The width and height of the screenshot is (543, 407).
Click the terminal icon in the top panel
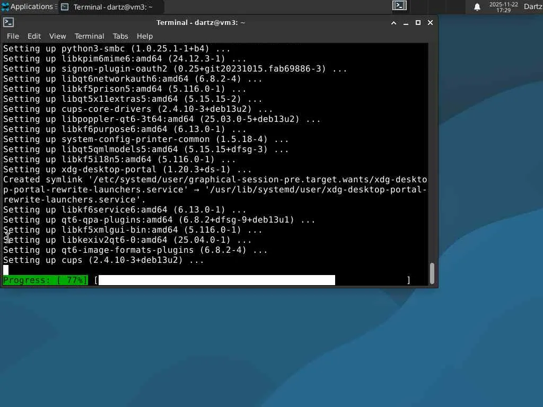coord(399,5)
